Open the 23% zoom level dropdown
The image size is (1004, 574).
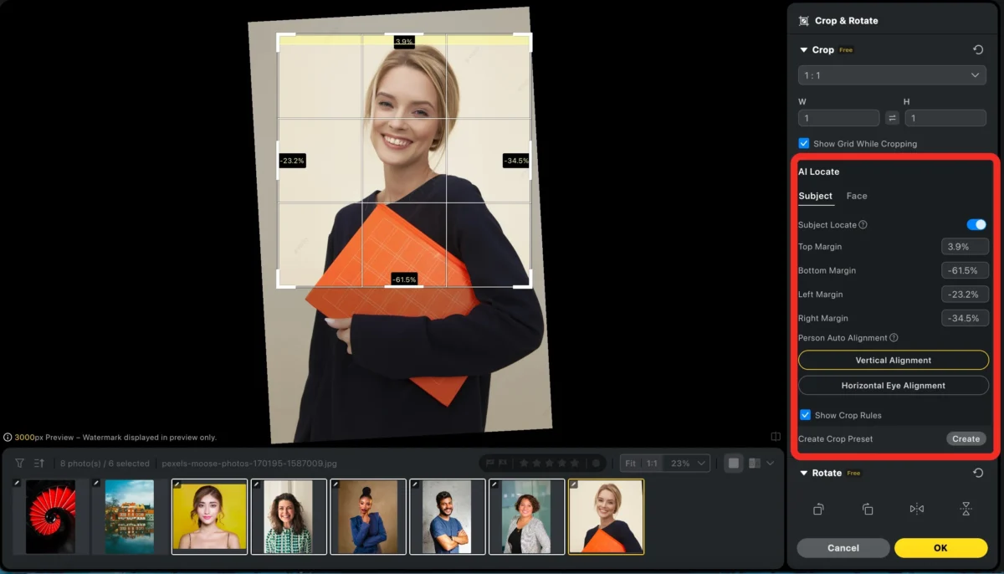(x=689, y=463)
